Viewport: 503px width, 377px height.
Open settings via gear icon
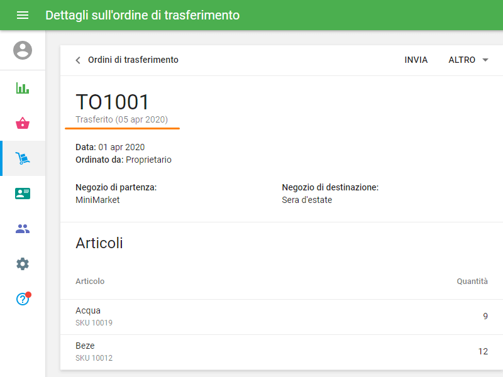pos(23,264)
